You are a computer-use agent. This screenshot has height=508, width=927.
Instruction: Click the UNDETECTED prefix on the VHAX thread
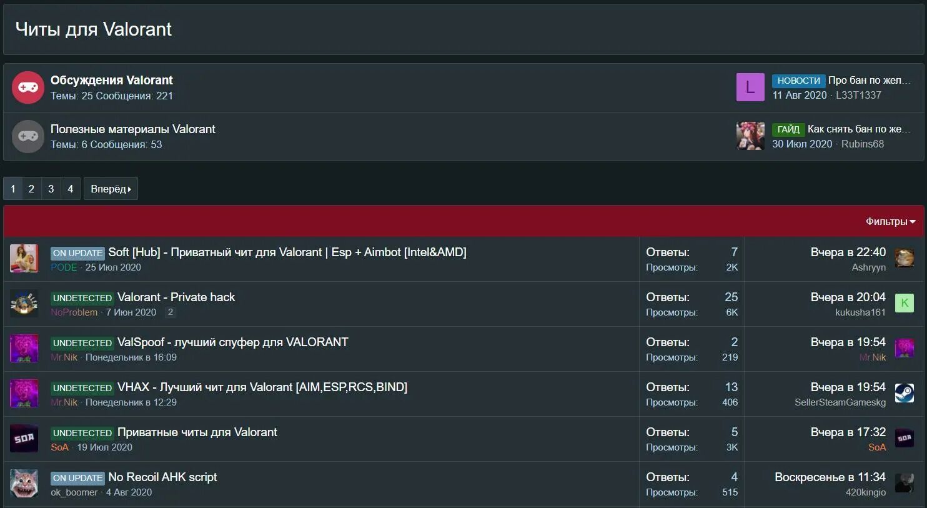click(82, 388)
